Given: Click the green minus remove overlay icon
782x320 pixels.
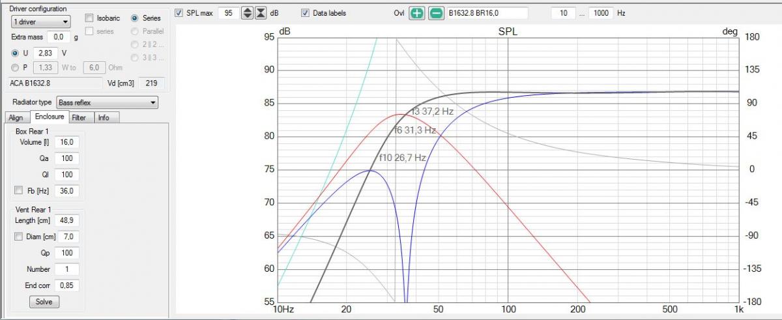Looking at the screenshot, I should pyautogui.click(x=436, y=13).
